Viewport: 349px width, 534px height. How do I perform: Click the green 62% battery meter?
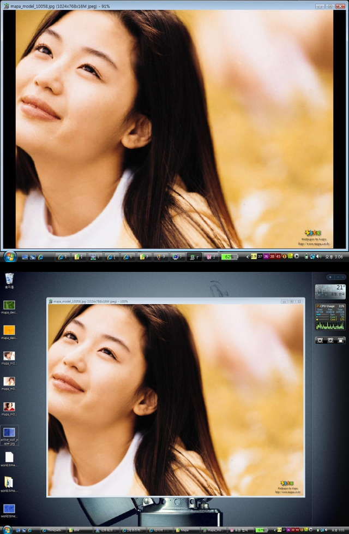[x=228, y=257]
